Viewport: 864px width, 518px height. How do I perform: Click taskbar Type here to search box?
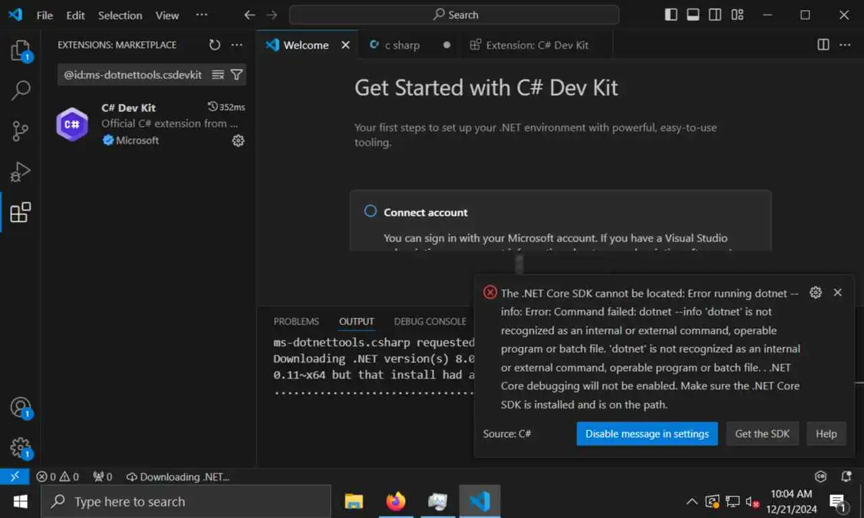(186, 502)
